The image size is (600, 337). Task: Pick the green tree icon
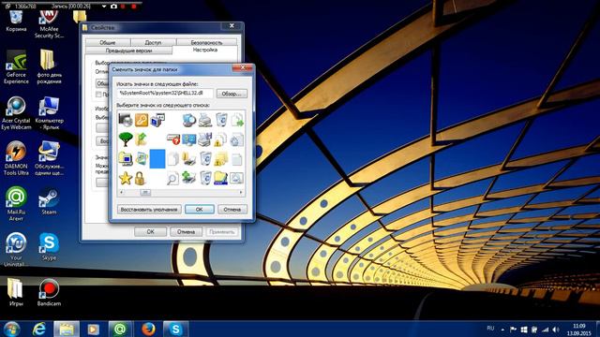tap(126, 139)
